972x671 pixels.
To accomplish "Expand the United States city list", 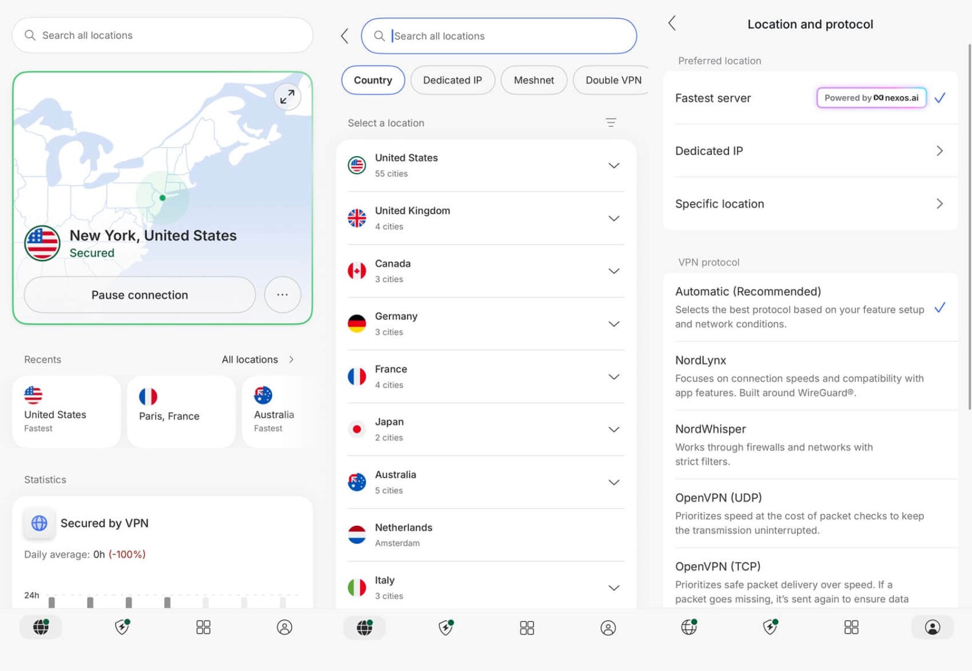I will pos(614,165).
